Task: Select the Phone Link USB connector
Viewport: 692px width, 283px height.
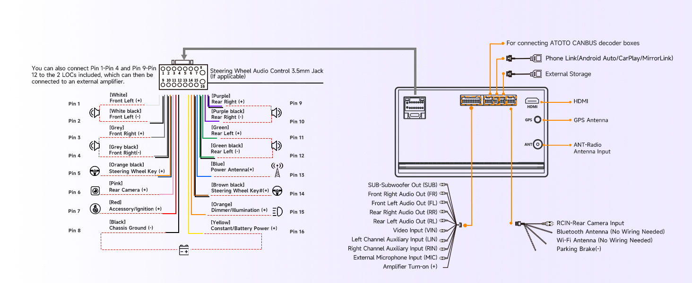Action: click(x=536, y=58)
